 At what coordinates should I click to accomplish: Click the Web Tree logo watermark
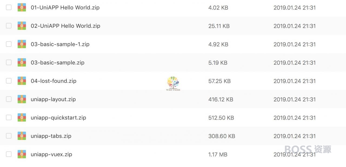[173, 83]
